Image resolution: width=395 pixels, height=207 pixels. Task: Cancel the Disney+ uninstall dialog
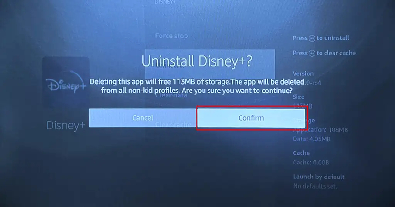(142, 118)
